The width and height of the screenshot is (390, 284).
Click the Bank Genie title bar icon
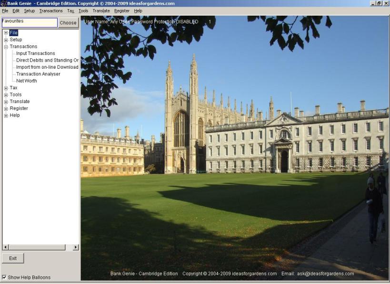3,3
